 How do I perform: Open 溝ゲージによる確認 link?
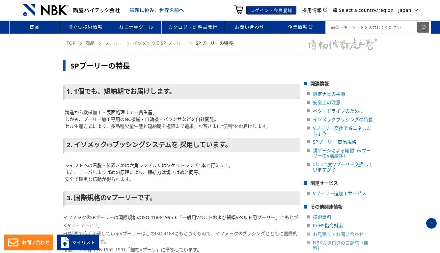click(x=342, y=153)
